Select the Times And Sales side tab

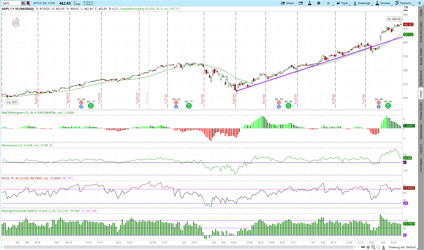(421, 32)
